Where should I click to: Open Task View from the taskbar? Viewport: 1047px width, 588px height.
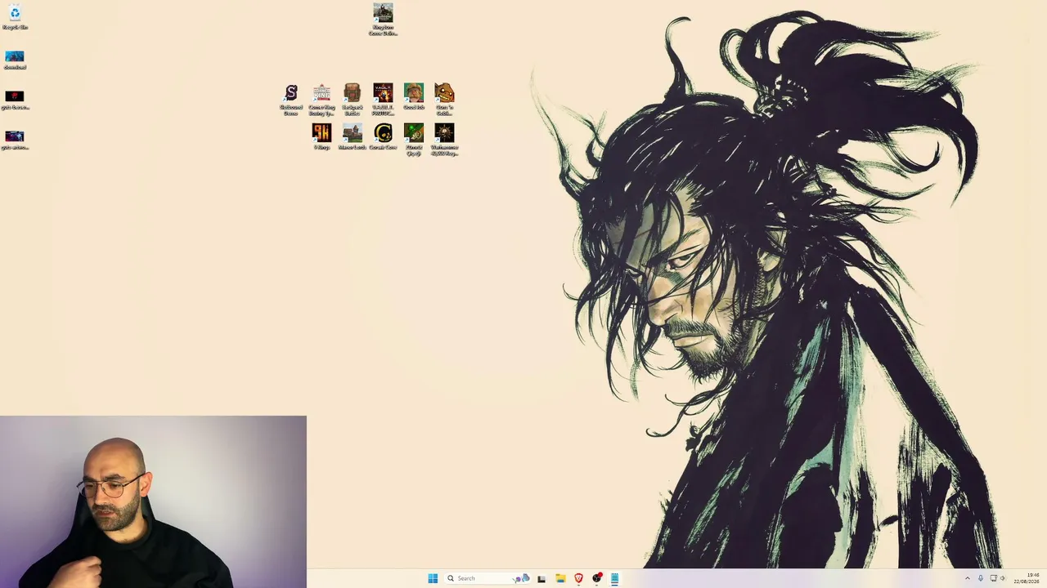coord(541,578)
